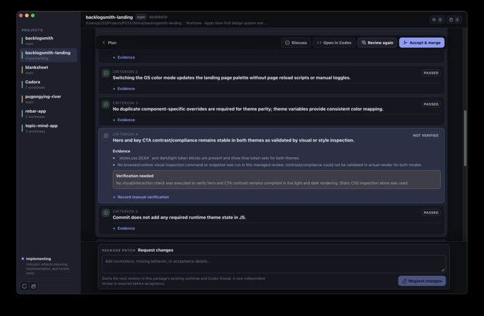
Task: Click Criterion 4 not-verified status icon
Action: point(106,136)
